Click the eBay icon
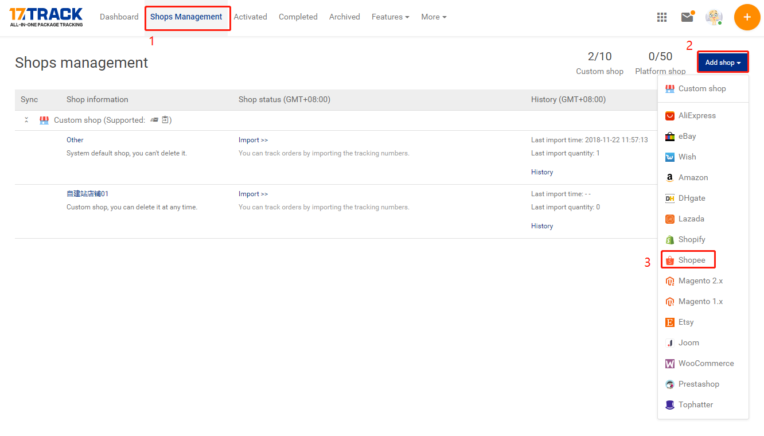764x436 pixels. point(669,137)
